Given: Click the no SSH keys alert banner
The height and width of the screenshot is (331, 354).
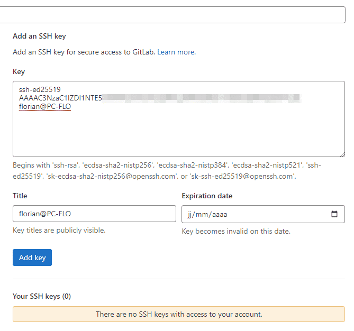Looking at the screenshot, I should coord(178,314).
